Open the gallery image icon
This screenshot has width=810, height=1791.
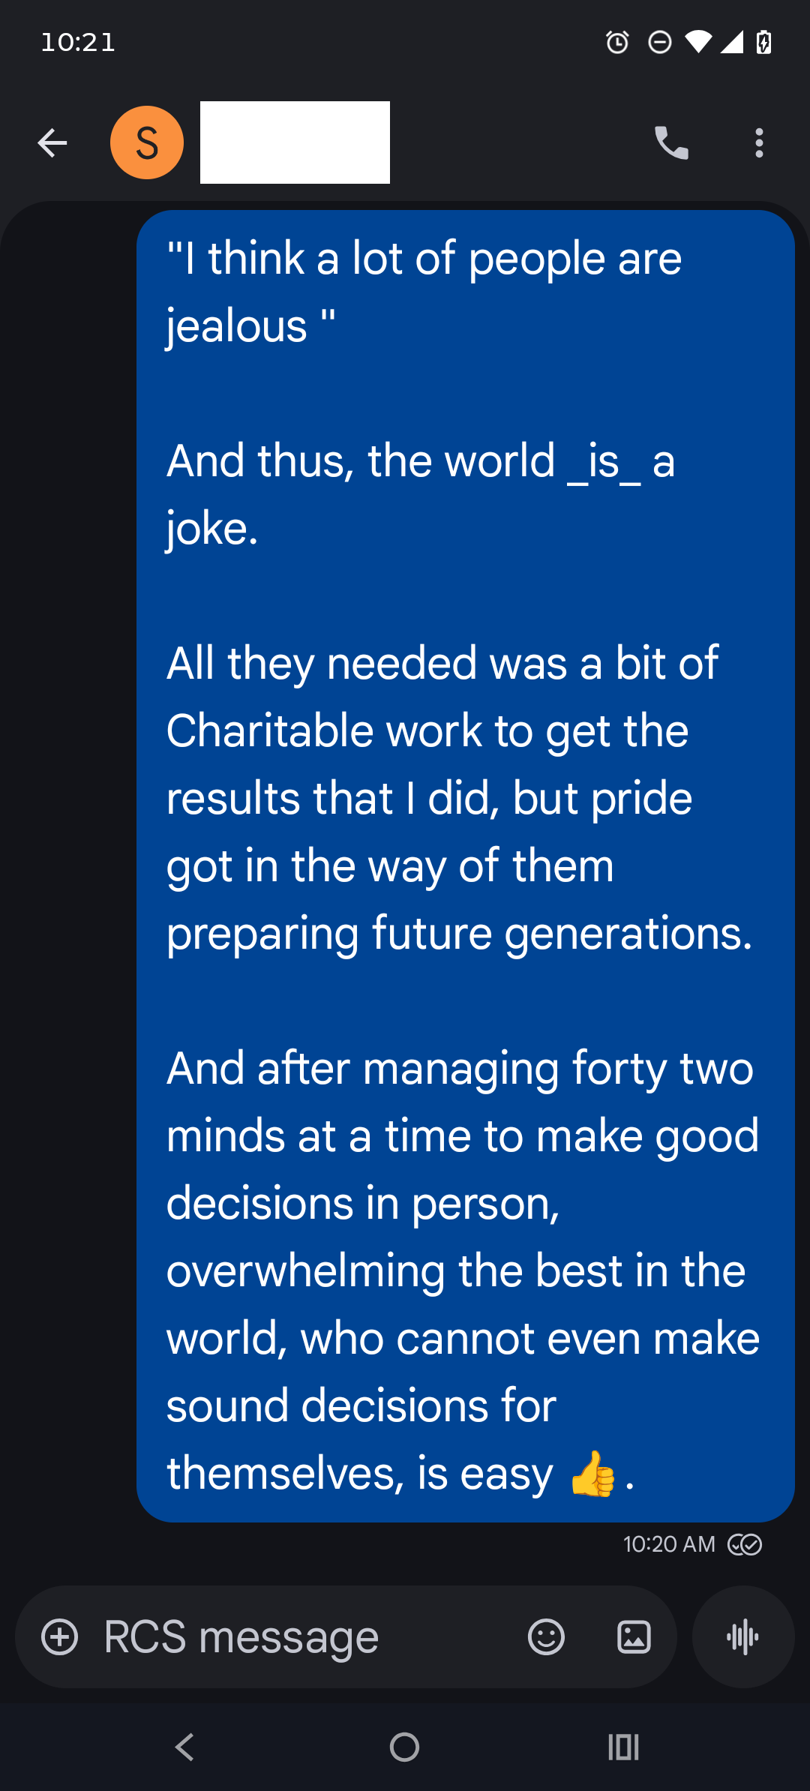point(634,1636)
